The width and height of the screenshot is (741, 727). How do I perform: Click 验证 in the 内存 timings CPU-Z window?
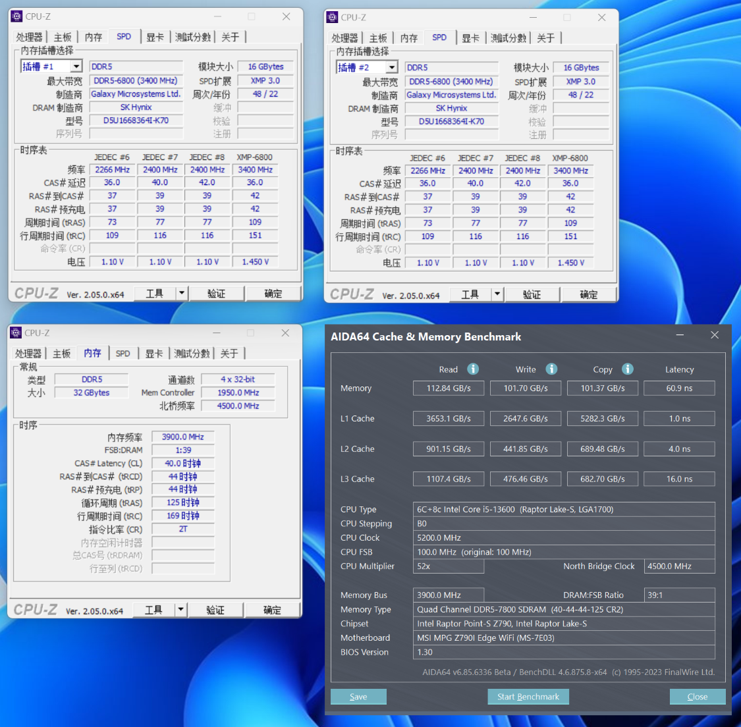215,610
